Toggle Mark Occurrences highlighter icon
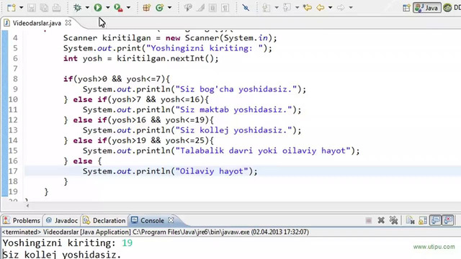461x259 pixels. pos(201,8)
